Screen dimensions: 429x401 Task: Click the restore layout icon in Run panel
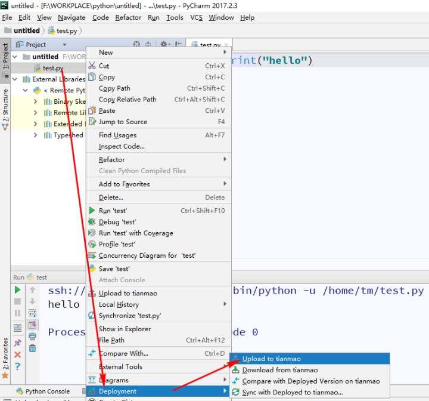pos(17,328)
